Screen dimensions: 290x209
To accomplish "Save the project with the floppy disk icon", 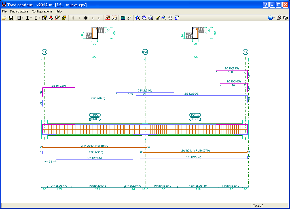I will (x=11, y=18).
